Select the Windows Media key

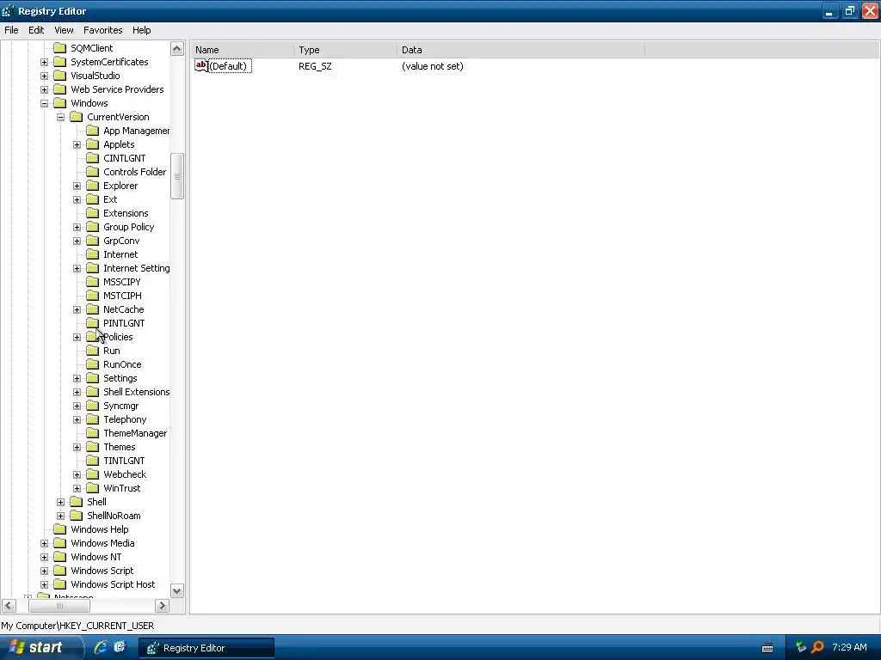tap(102, 543)
